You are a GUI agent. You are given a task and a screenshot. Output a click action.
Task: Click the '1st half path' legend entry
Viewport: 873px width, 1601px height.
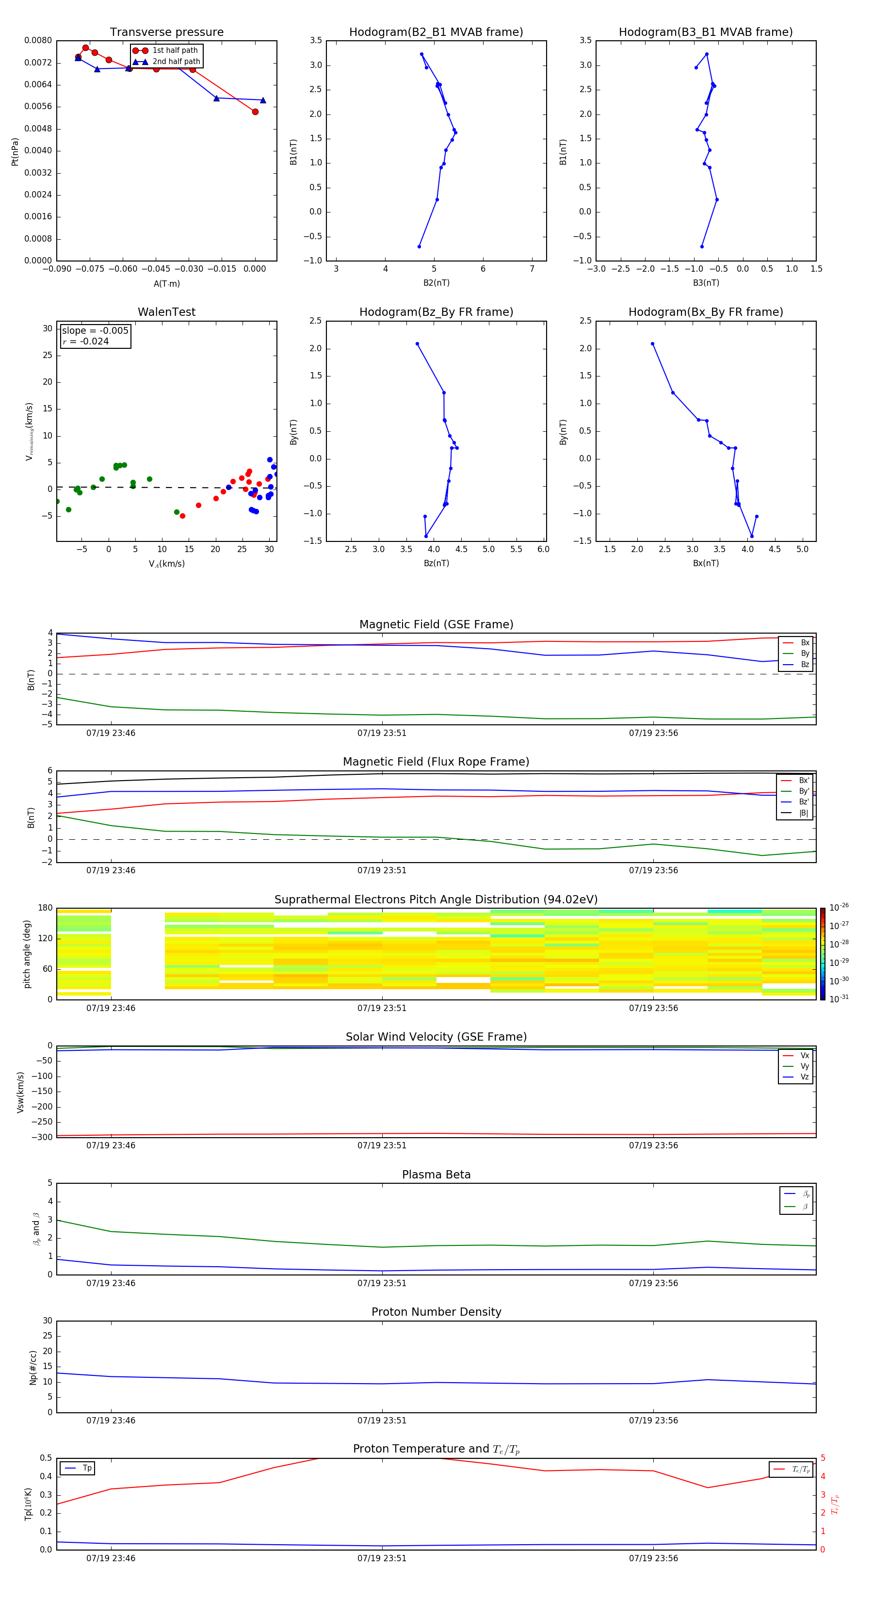coord(165,50)
